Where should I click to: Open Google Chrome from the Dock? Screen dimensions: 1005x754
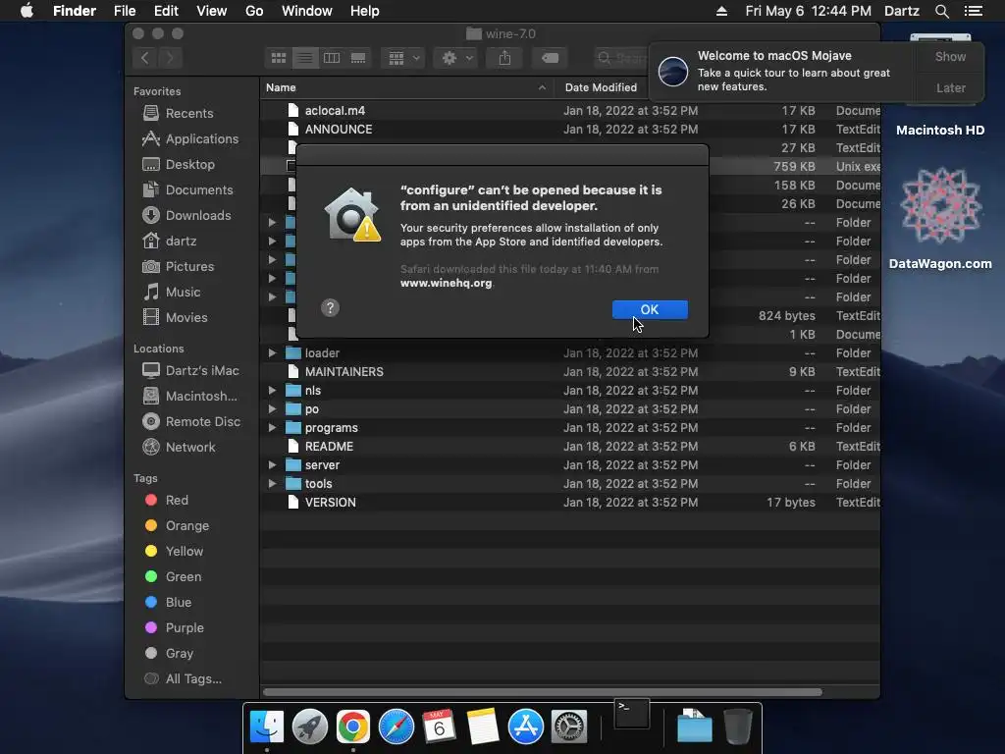pyautogui.click(x=353, y=727)
